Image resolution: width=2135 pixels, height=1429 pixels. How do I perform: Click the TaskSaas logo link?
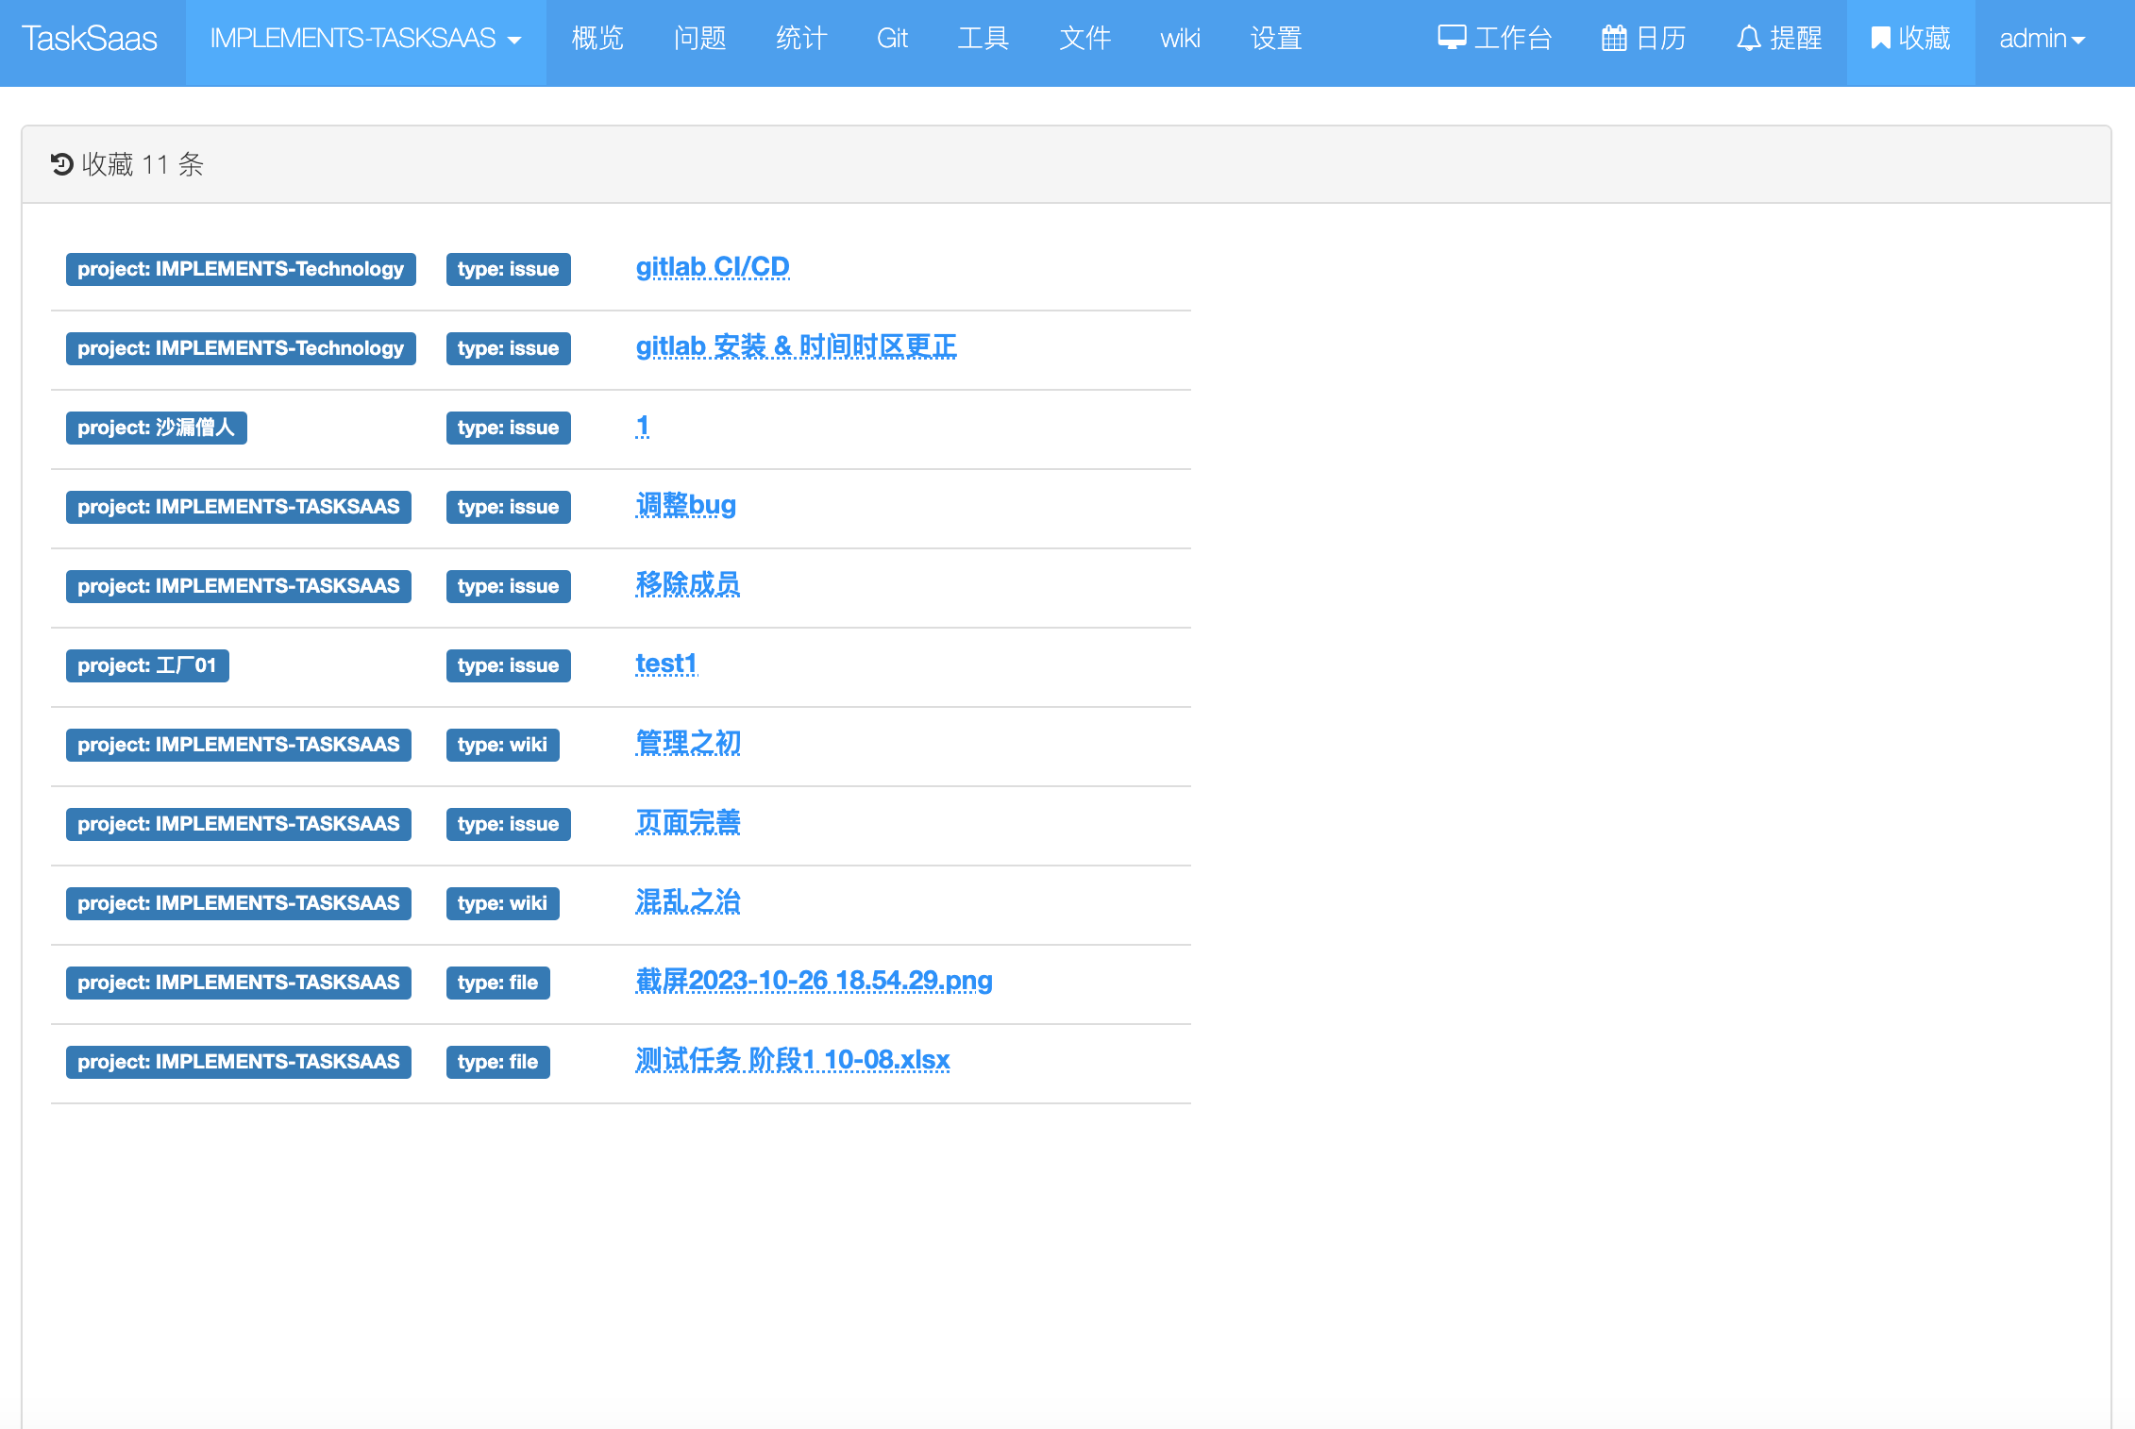90,39
